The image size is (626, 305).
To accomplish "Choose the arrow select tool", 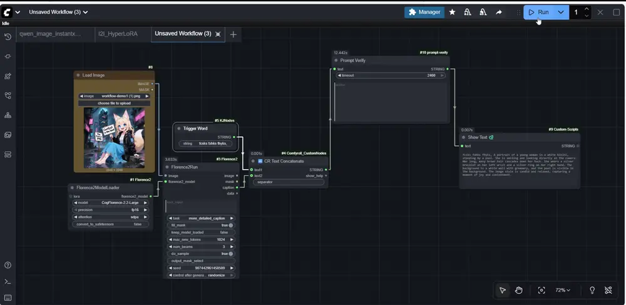I will 503,291.
